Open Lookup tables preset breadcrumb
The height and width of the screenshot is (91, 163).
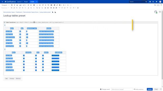[x=45, y=12]
